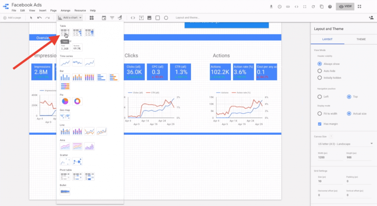Insert a URL embed element
Image resolution: width=377 pixels, height=206 pixels.
(133, 18)
